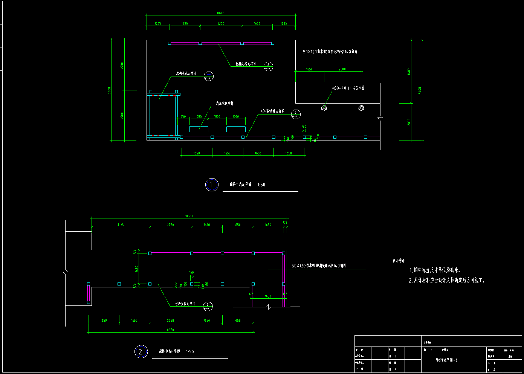
Task: Click the 设计说明 heading text
Action: pos(398,261)
